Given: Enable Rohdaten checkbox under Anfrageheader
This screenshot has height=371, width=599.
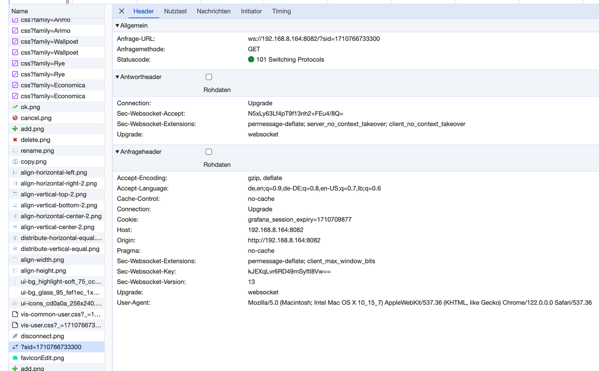Looking at the screenshot, I should 209,152.
